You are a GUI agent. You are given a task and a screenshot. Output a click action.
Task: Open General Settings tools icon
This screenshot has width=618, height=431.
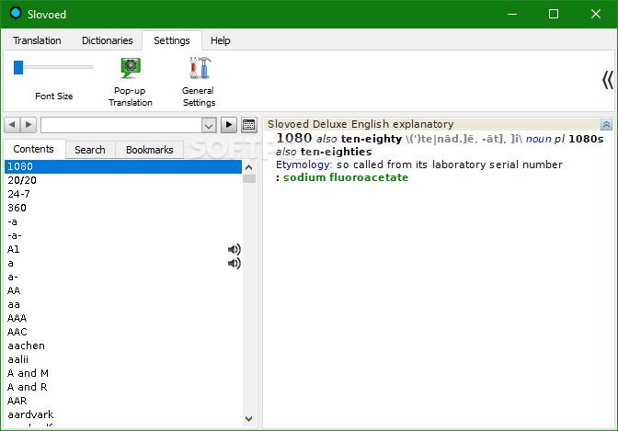(x=200, y=68)
